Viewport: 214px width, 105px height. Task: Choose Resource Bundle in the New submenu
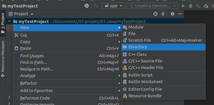[x=163, y=96]
